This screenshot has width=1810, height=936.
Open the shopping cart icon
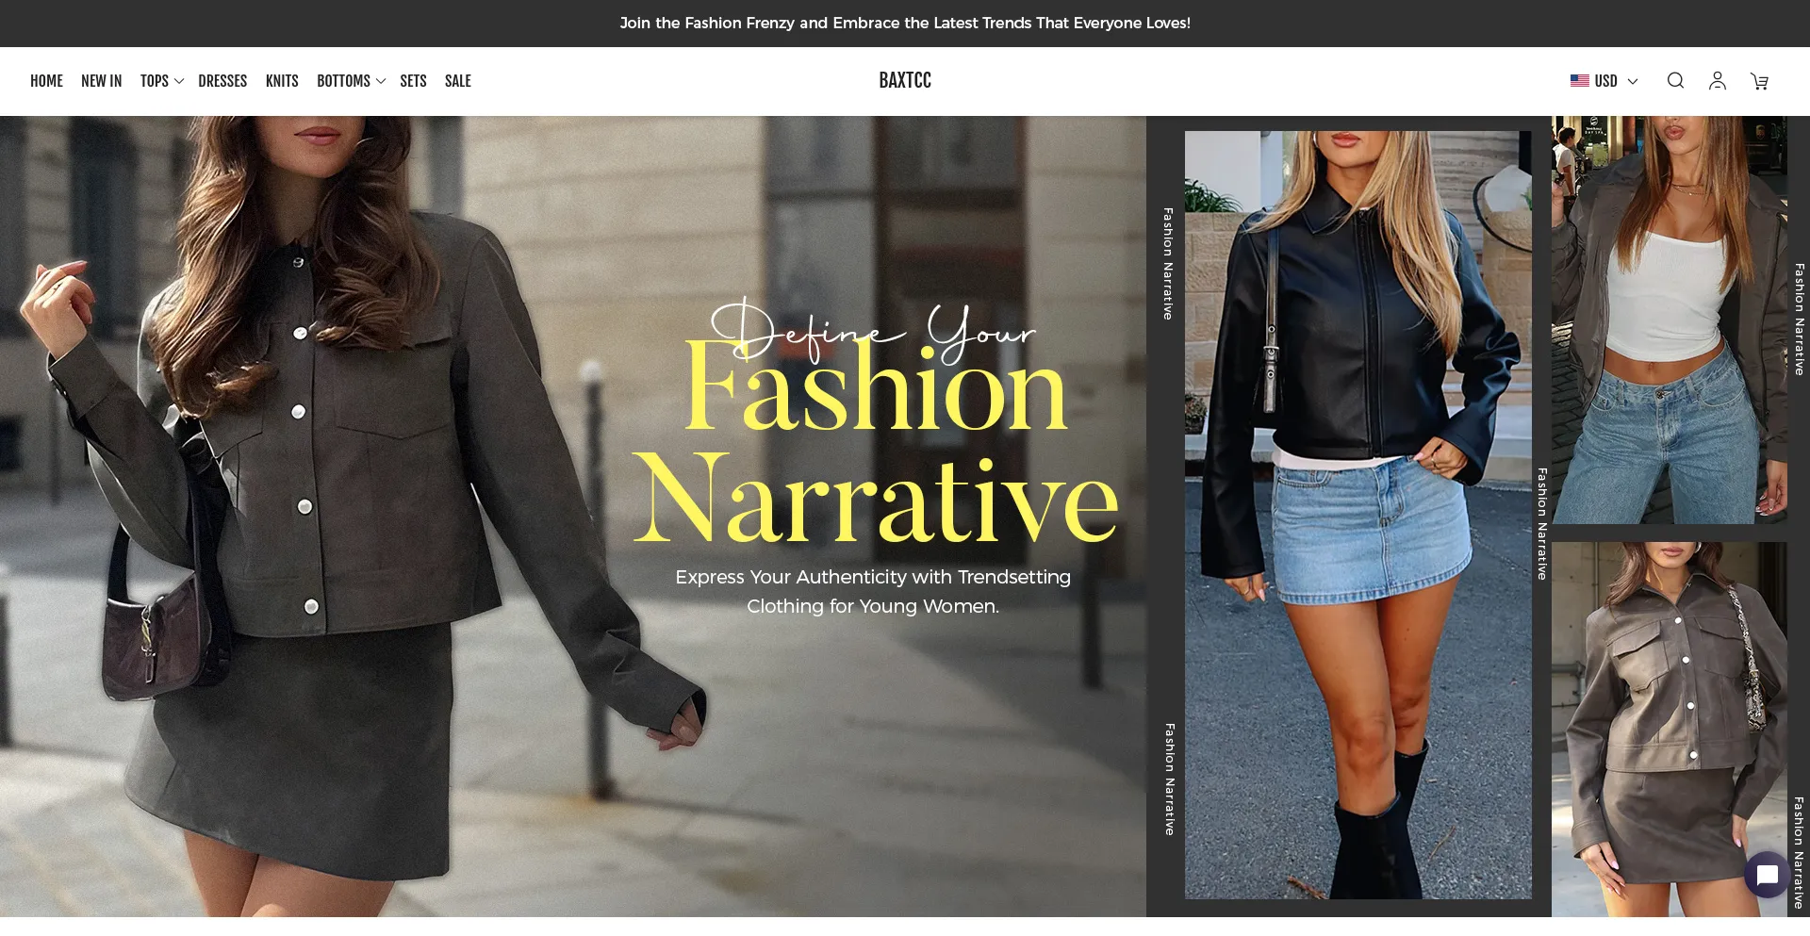click(1759, 82)
